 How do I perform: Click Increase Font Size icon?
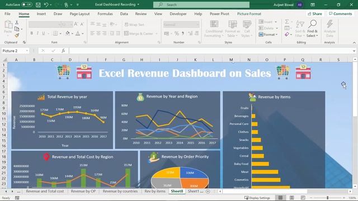tap(76, 24)
